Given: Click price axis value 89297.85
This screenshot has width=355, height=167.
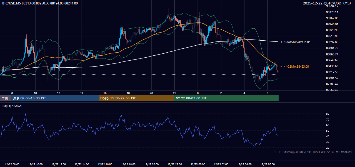Looking at the screenshot, I should coord(332,42).
